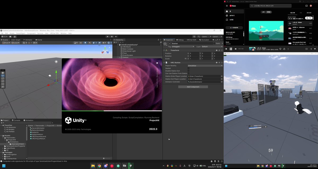
Task: Switch to the Udon Graph tab
Action: [15, 40]
